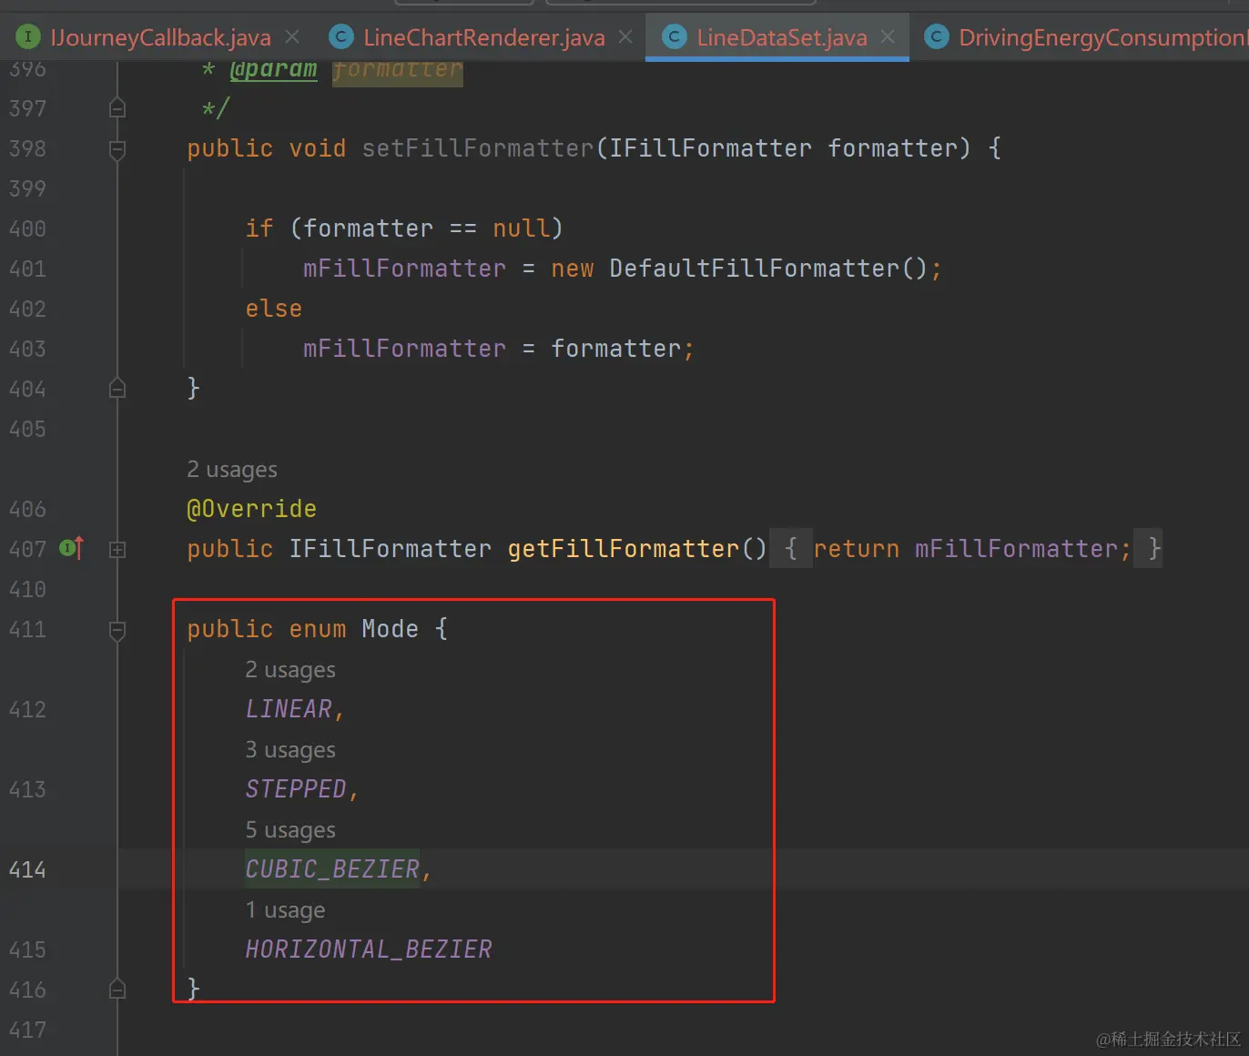Click the folded return mFillFormatter body

tap(972, 549)
